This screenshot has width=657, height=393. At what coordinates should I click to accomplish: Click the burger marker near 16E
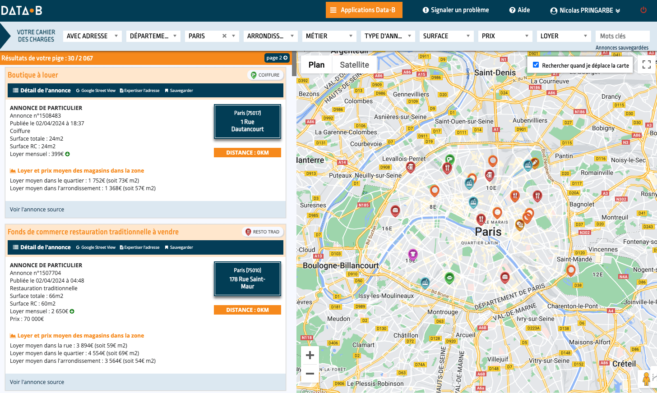(x=395, y=210)
